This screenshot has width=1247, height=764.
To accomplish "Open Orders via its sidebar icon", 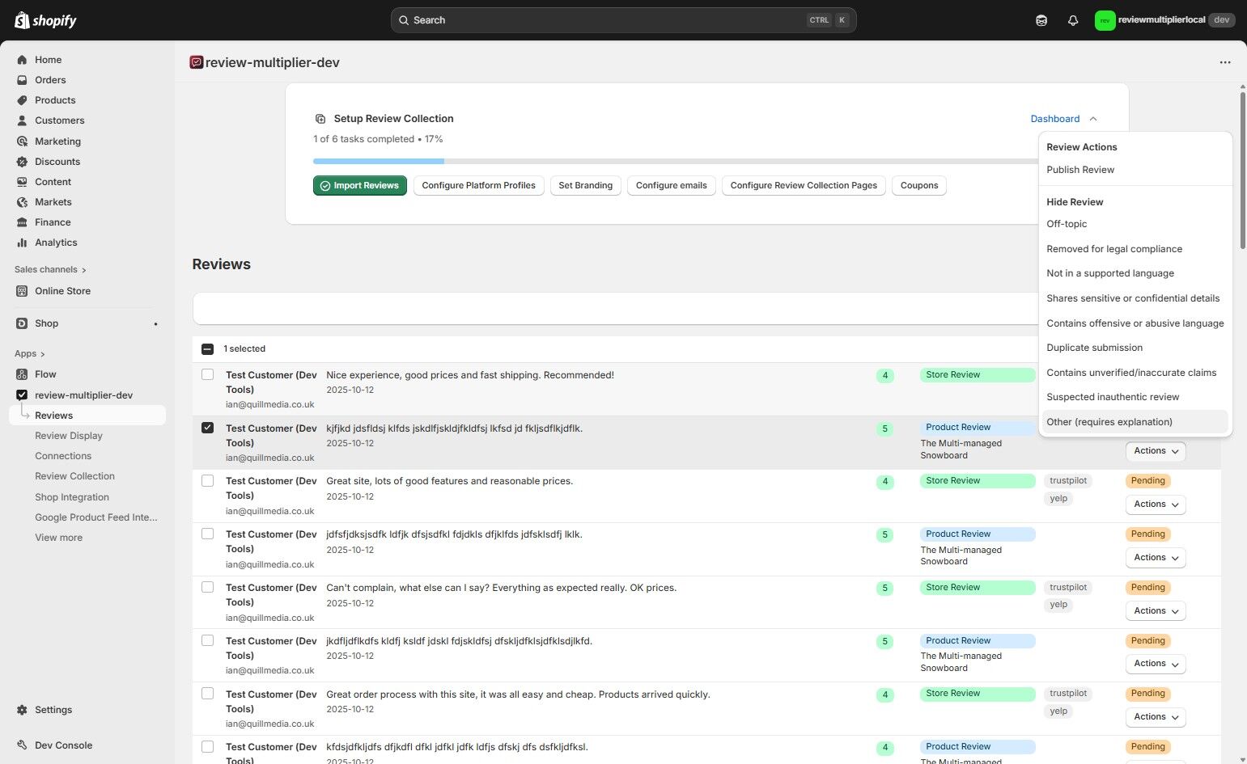I will coord(22,80).
